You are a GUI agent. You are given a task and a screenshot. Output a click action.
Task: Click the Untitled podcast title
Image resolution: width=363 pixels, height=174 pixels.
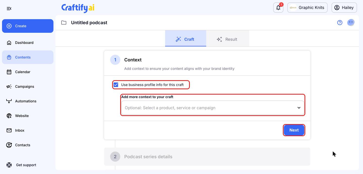point(89,23)
